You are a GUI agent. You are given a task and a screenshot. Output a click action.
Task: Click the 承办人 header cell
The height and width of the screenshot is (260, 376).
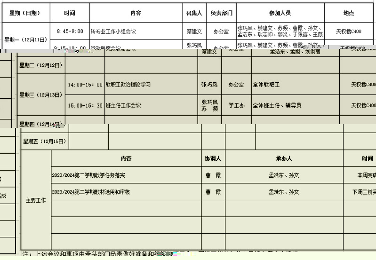[x=284, y=158]
